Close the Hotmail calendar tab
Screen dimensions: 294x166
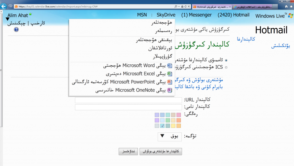pyautogui.click(x=230, y=7)
